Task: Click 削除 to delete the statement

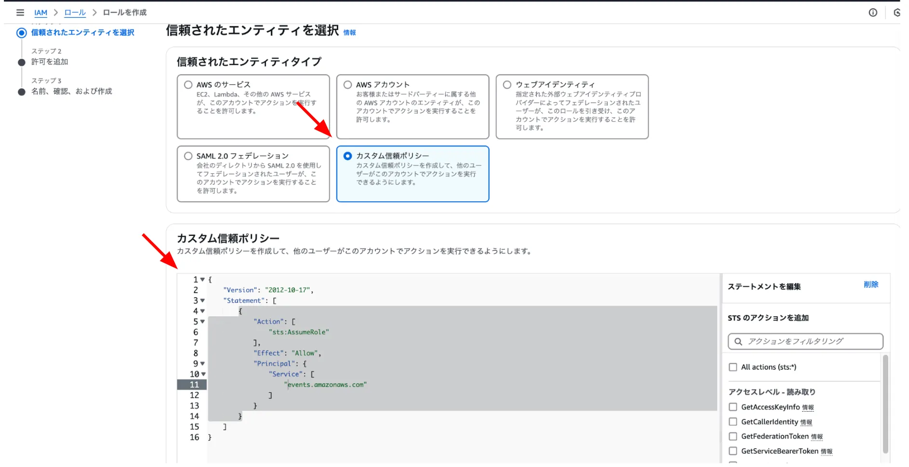Action: (x=870, y=285)
